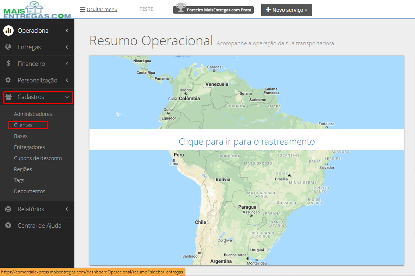
Task: Click Acompanhe a operação subtitle text
Action: coord(275,43)
